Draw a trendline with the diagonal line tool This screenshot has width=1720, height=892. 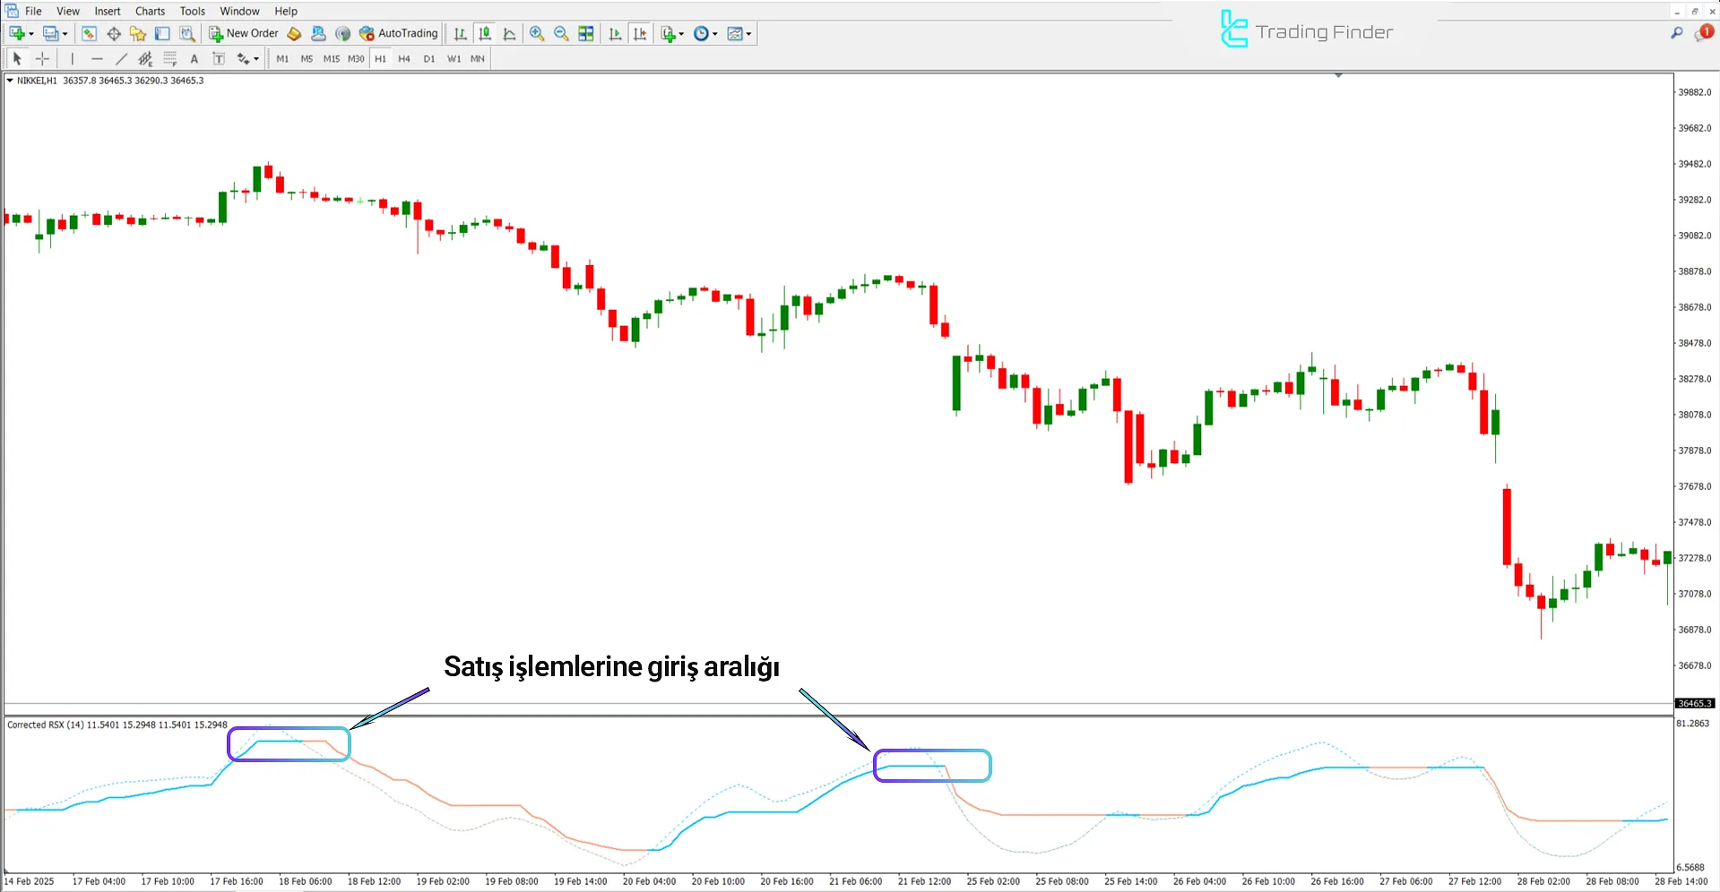tap(121, 59)
